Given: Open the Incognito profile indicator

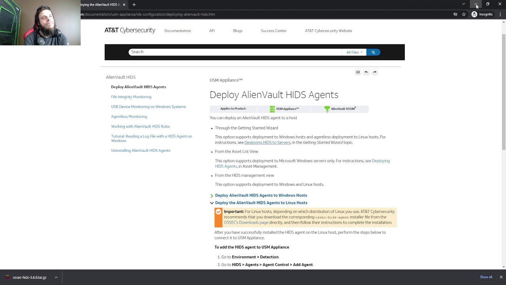Looking at the screenshot, I should (482, 14).
